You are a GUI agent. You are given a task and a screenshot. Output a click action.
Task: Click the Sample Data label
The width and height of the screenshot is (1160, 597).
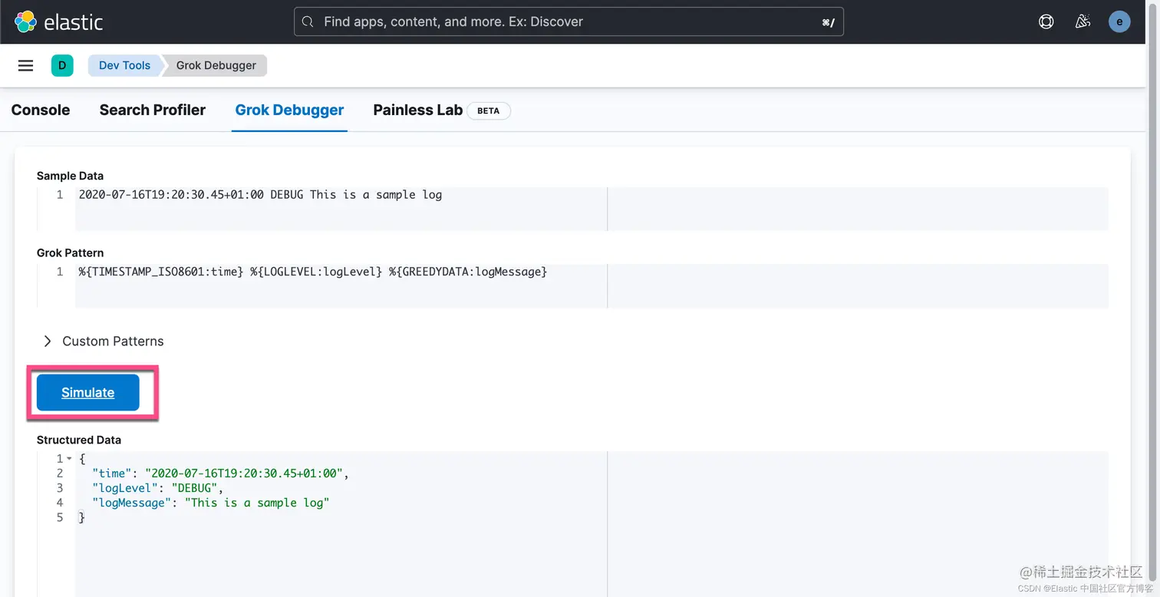(70, 176)
